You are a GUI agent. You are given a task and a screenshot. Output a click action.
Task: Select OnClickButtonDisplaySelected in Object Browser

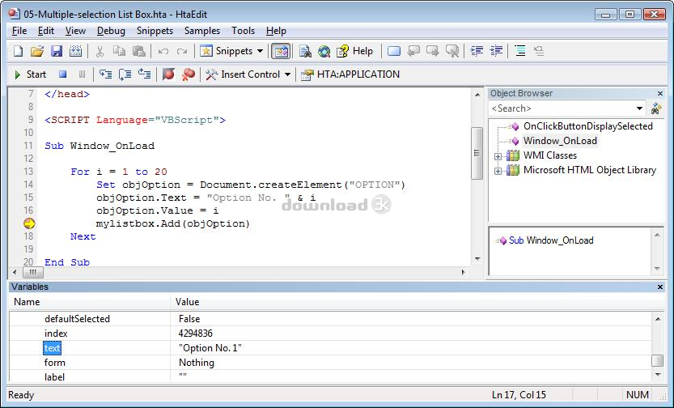588,126
